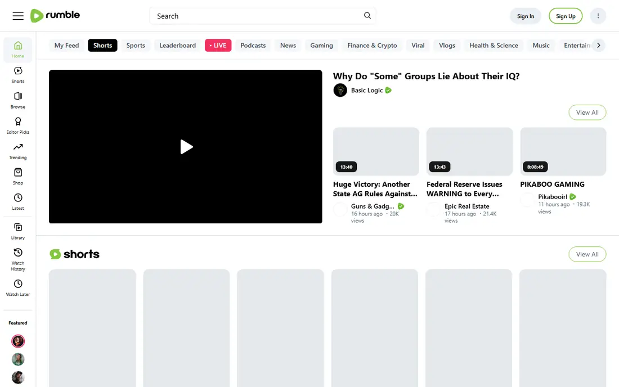Click '16 hours ago' text
Screen dimensions: 619x387
click(x=367, y=214)
